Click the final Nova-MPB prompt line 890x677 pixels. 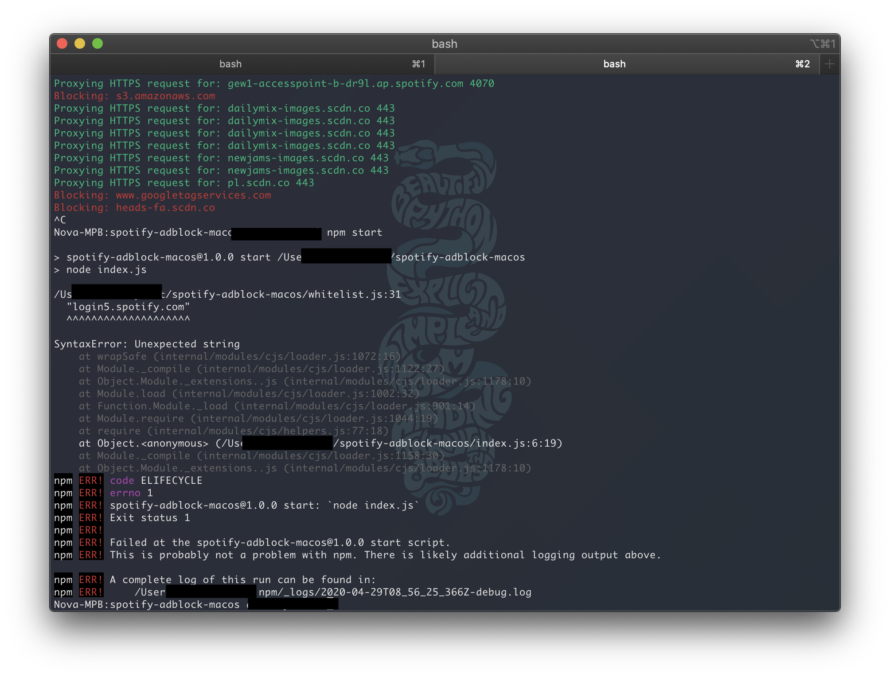pos(196,604)
